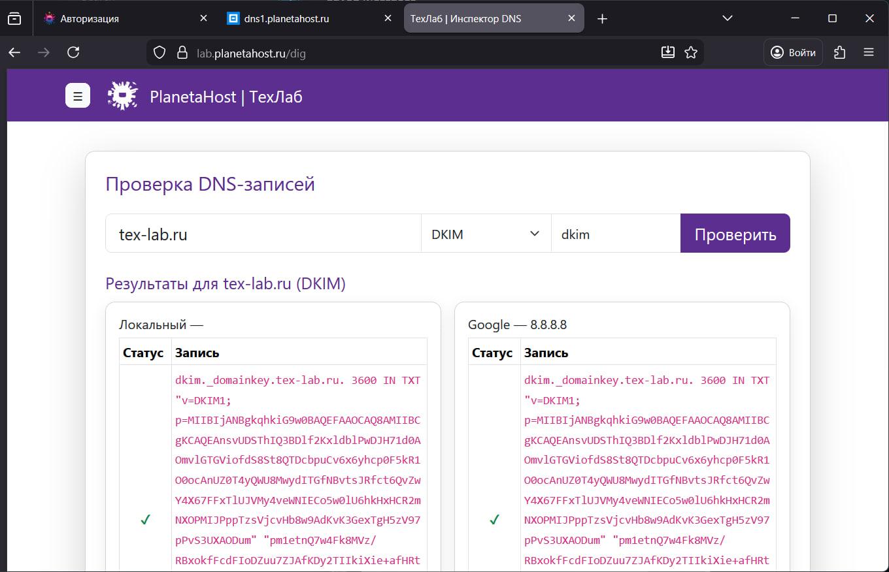
Task: Click the dkim selector input field
Action: 615,233
